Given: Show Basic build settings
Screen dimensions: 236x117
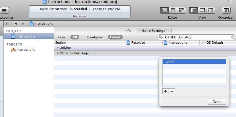Looking at the screenshot, I should pyautogui.click(x=62, y=37).
